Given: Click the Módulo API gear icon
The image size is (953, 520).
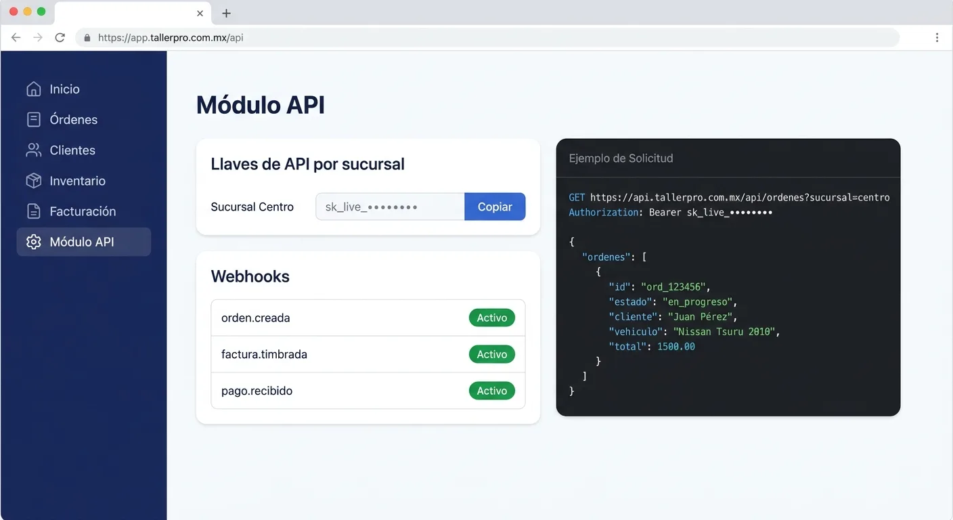Looking at the screenshot, I should pyautogui.click(x=33, y=242).
